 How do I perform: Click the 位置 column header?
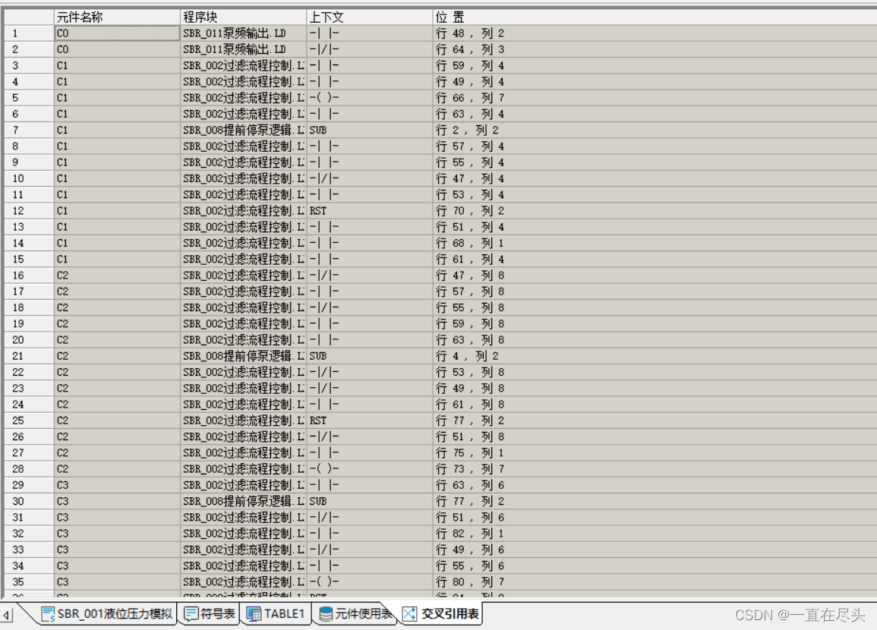tap(655, 17)
